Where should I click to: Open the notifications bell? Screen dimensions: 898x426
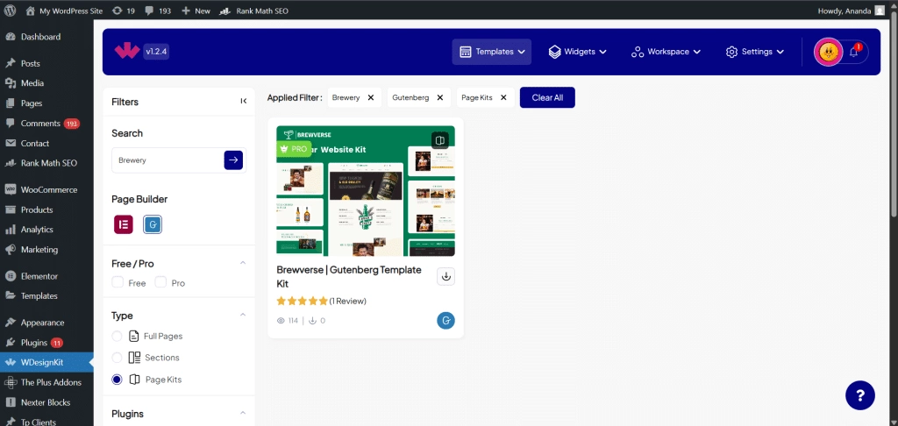tap(854, 52)
